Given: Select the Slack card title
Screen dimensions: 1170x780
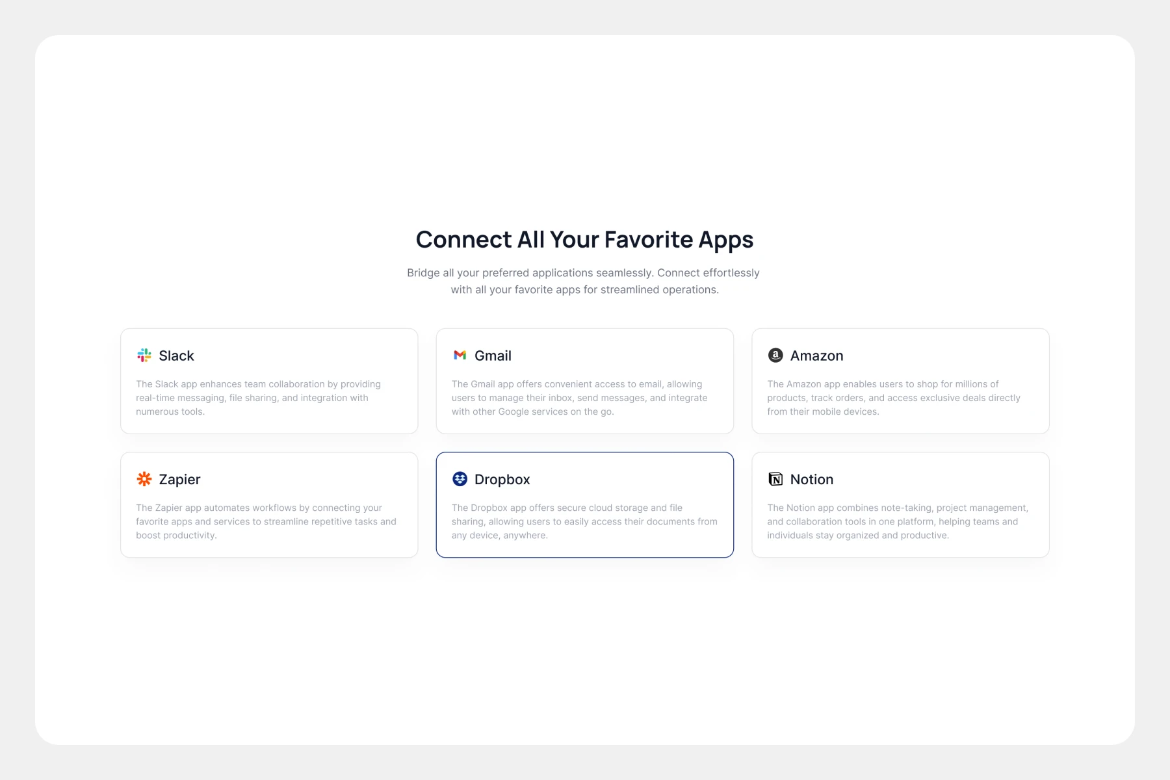Looking at the screenshot, I should tap(176, 356).
